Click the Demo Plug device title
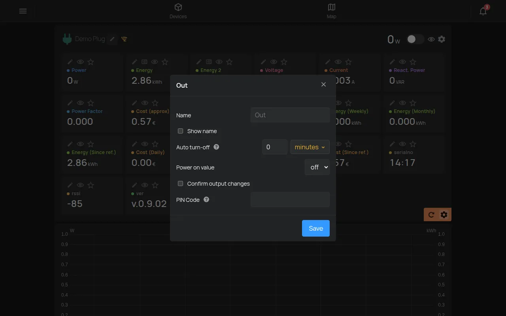Screen dimensions: 506x316 (90, 39)
